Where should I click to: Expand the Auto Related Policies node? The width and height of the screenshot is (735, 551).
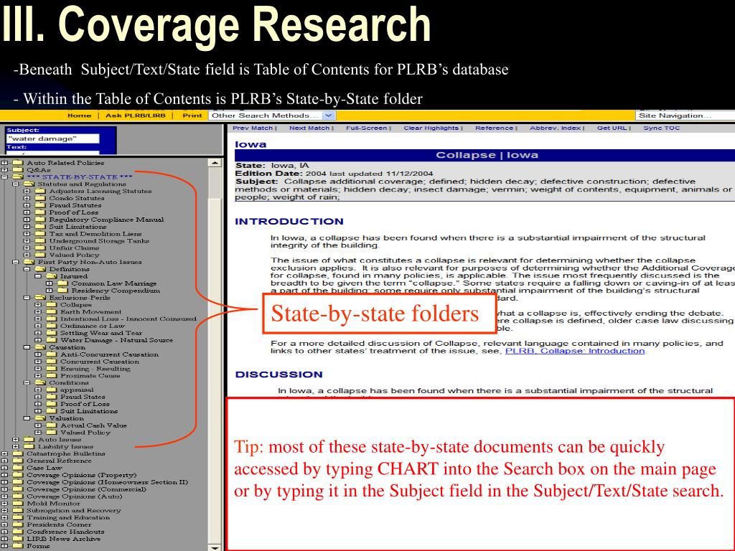tap(4, 163)
